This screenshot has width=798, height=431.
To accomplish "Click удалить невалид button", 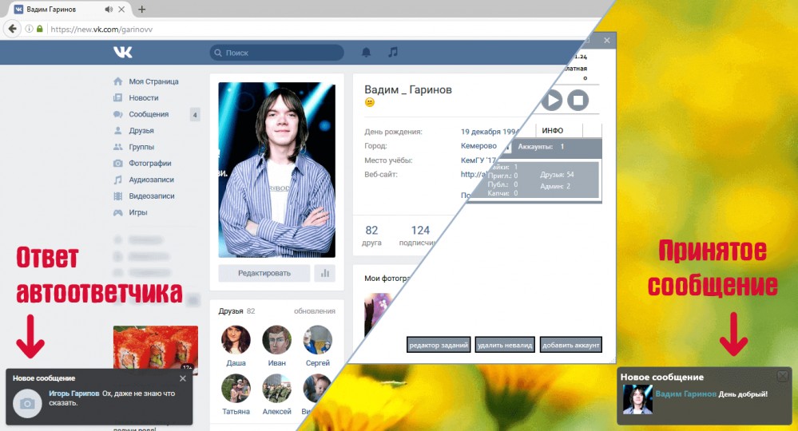I will (505, 345).
